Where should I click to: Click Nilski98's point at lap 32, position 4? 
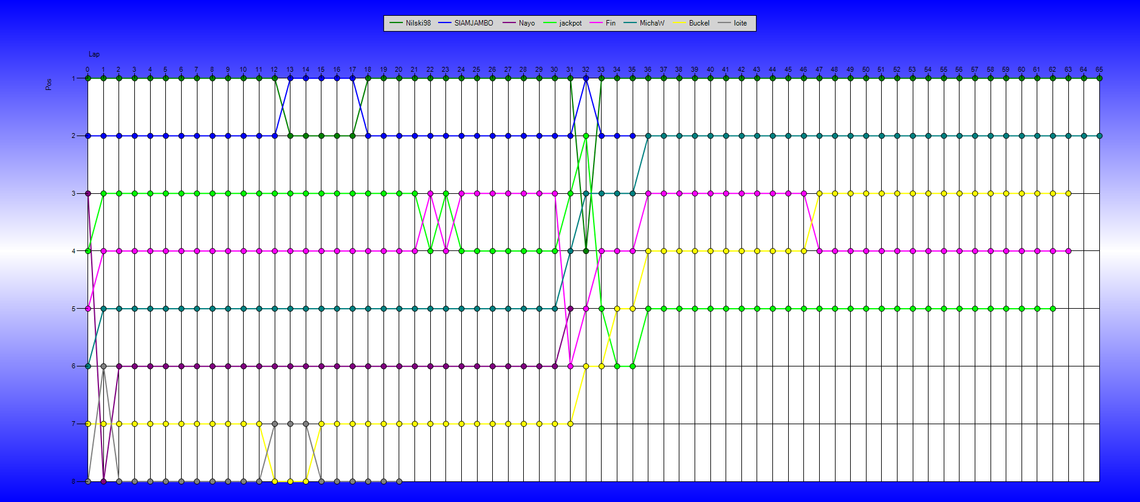click(586, 251)
